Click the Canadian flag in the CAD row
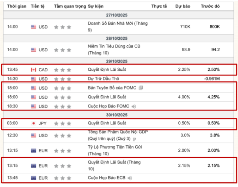The image size is (238, 187). tap(34, 70)
